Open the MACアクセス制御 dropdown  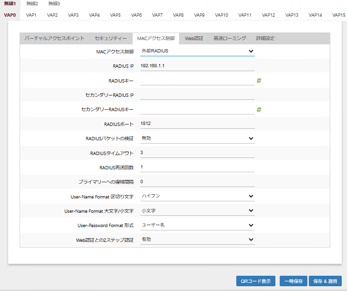coord(197,51)
